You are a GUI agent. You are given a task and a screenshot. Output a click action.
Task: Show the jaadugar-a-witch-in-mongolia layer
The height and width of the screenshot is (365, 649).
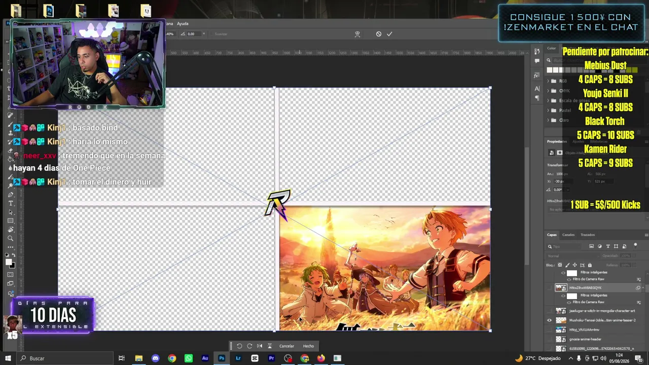pyautogui.click(x=549, y=311)
